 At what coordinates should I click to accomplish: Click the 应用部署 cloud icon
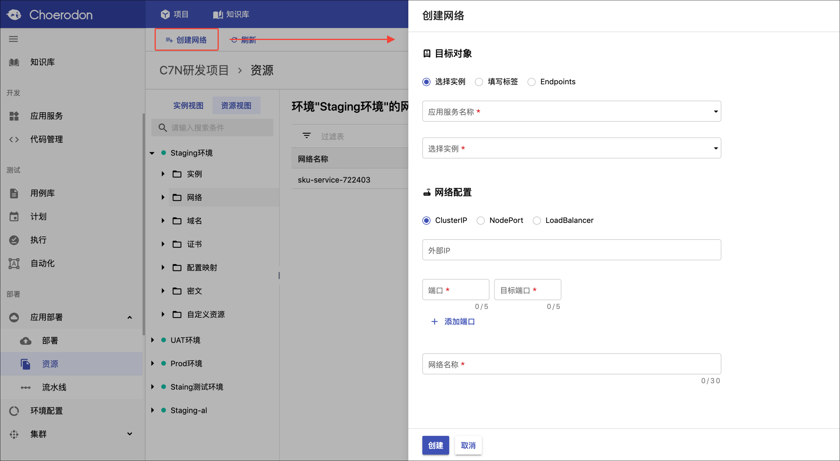point(14,317)
